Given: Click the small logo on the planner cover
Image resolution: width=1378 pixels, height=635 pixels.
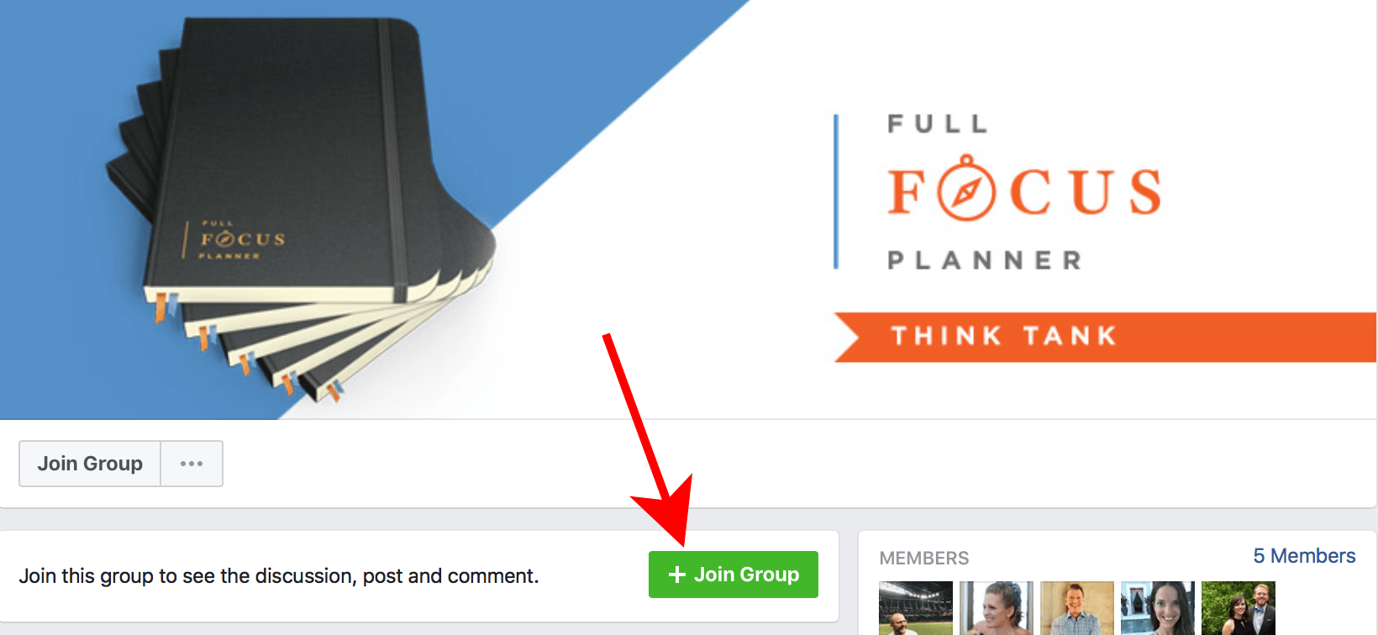Looking at the screenshot, I should [242, 239].
